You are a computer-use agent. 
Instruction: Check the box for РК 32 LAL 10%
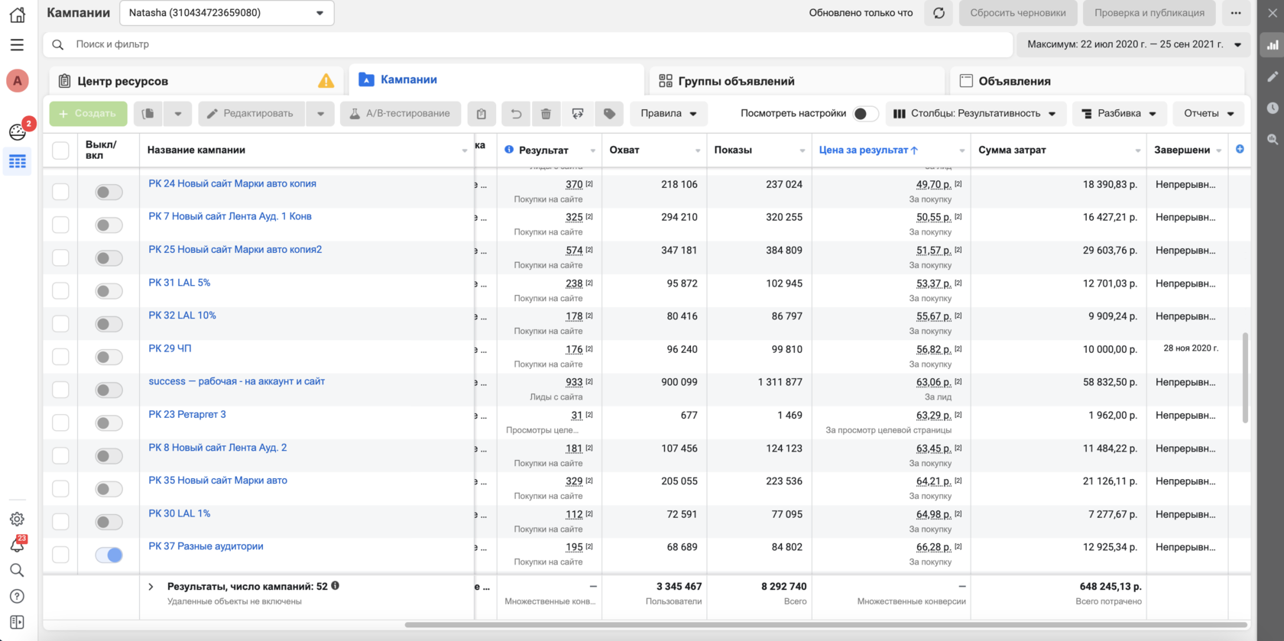(60, 324)
